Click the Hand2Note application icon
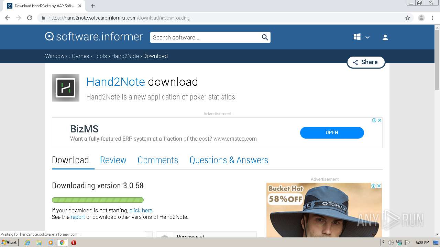 66,88
